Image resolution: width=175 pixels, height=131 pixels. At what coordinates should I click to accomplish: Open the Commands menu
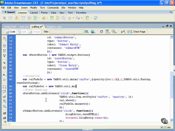[52, 8]
